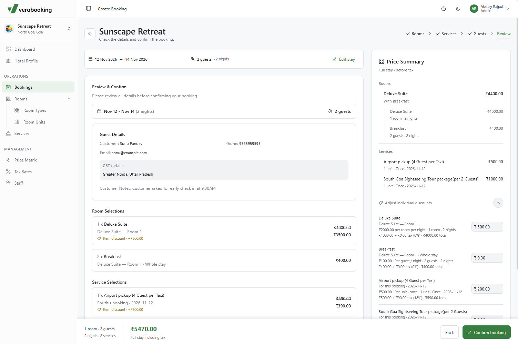Screen dimensions: 518x344
Task: Toggle dark mode moon icon
Action: click(x=458, y=9)
